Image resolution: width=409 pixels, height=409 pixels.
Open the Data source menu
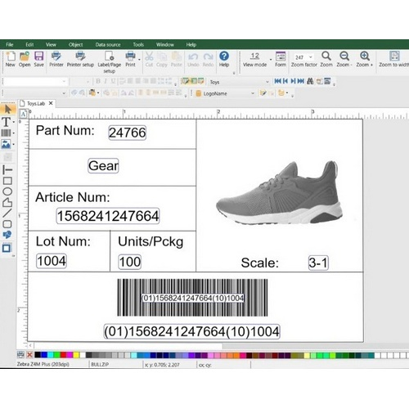pos(108,44)
